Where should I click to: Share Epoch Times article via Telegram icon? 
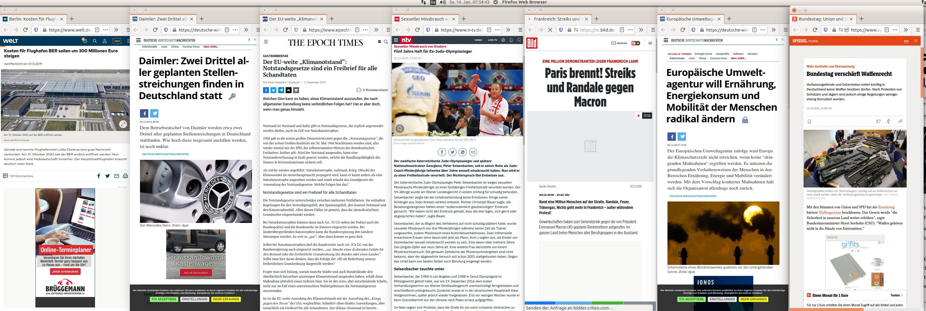tap(281, 90)
